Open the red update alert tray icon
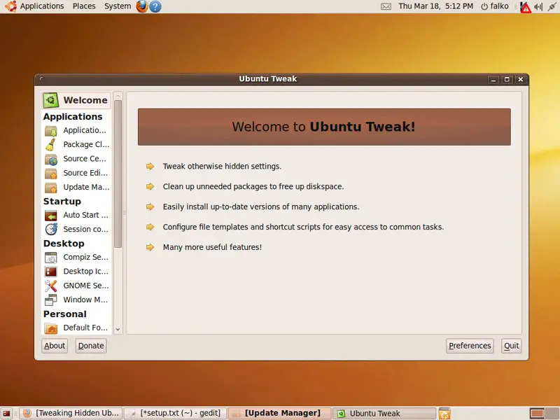Screen dimensions: 560x420 click(526, 7)
